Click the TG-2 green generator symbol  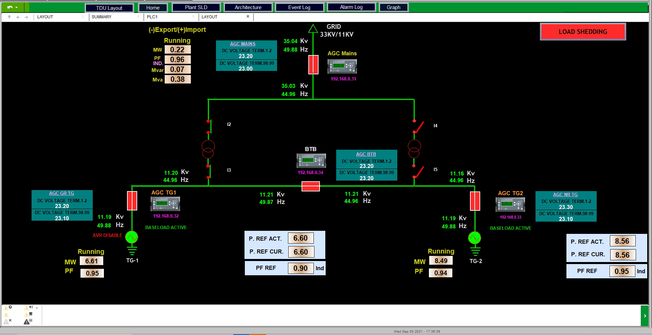coord(475,238)
